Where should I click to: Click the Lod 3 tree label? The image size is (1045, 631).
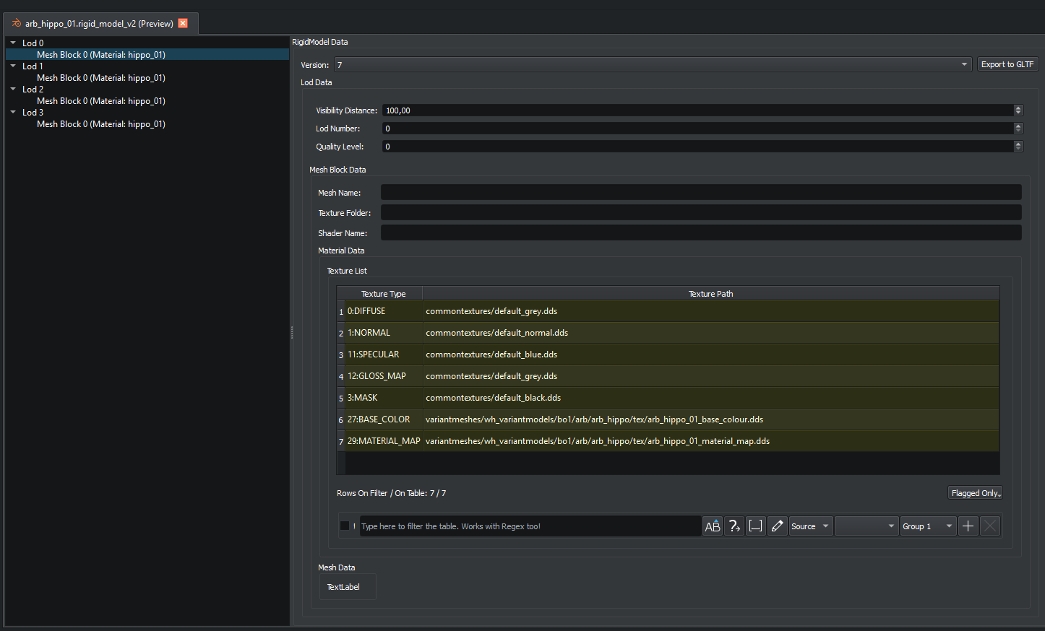click(x=33, y=112)
